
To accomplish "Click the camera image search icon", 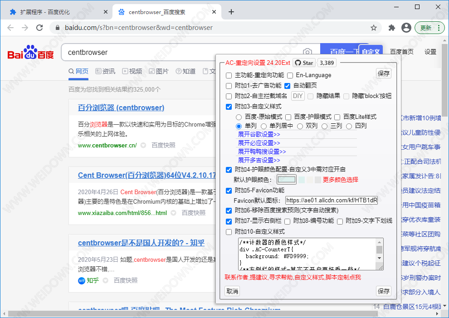I will point(307,52).
